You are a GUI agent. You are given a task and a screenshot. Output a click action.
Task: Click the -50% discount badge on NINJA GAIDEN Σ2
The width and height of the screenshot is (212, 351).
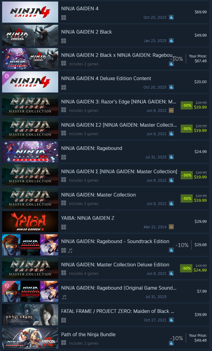point(187,129)
